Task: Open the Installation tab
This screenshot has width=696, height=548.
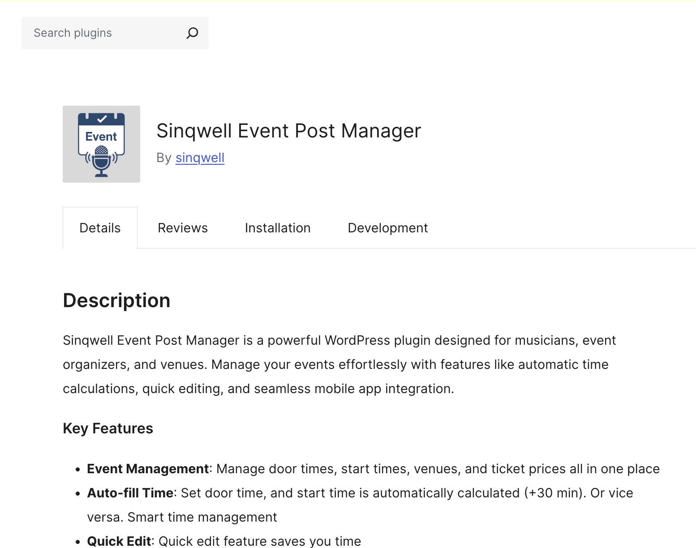Action: pos(278,228)
